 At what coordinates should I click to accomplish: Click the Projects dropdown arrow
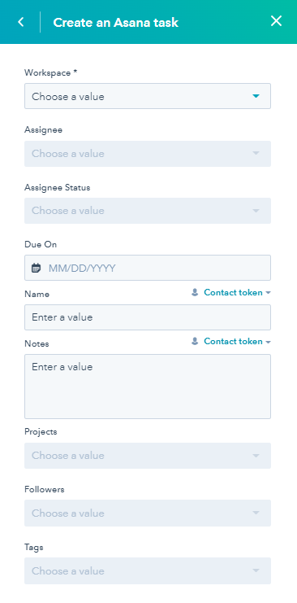[x=256, y=456]
